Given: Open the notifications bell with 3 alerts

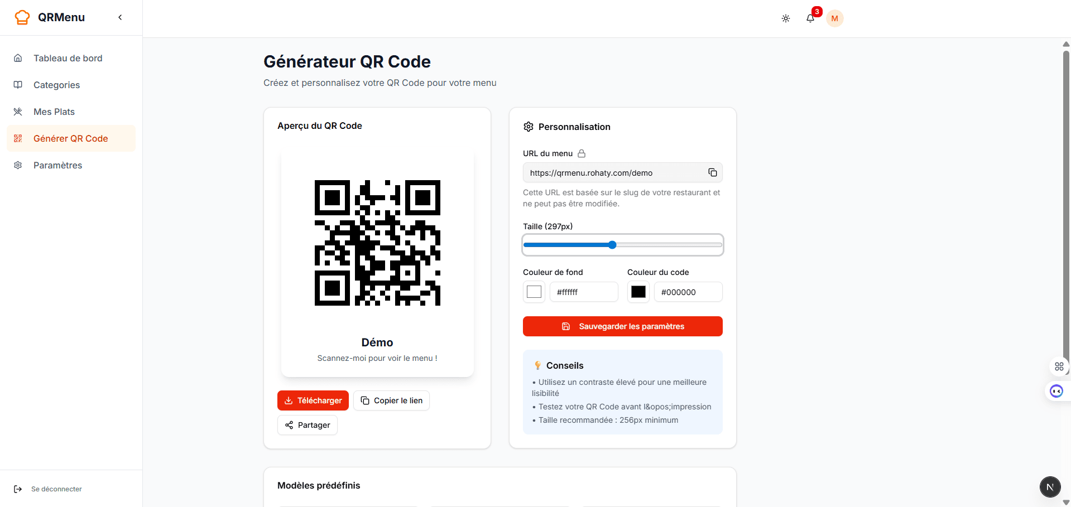Looking at the screenshot, I should [810, 18].
